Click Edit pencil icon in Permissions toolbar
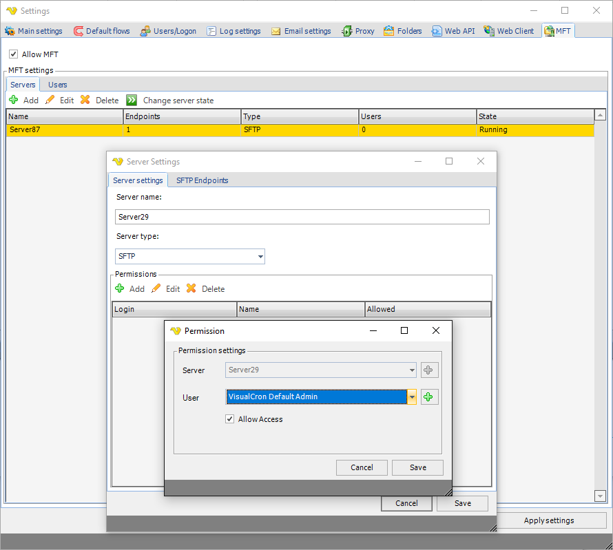This screenshot has width=613, height=550. click(x=156, y=289)
